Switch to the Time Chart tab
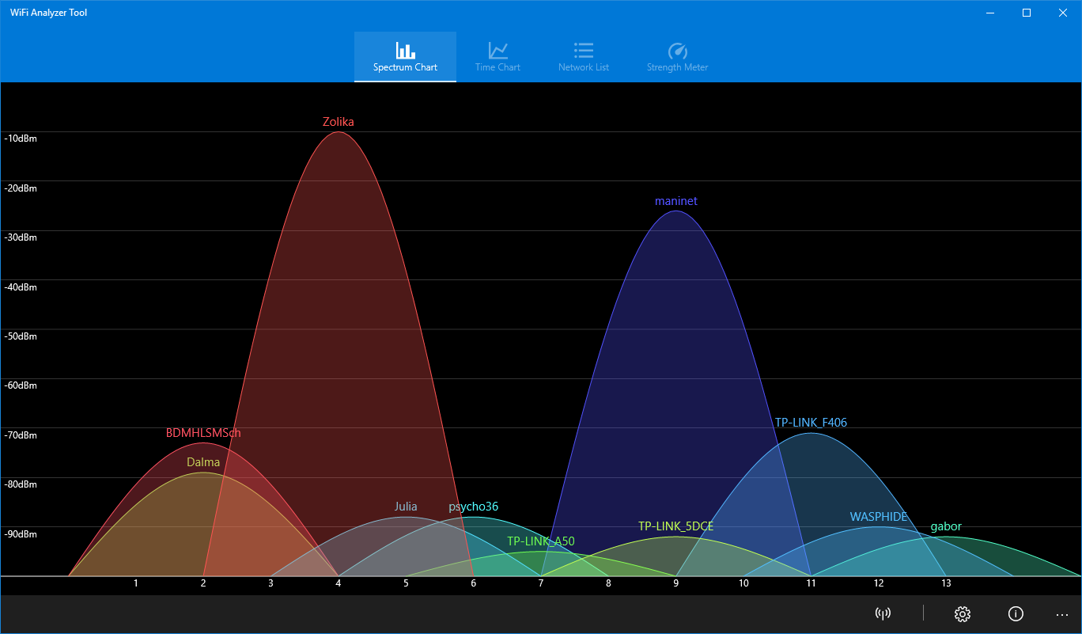1082x634 pixels. coord(497,55)
